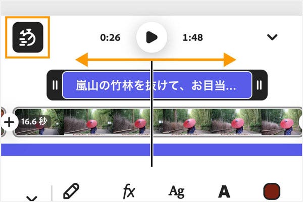The image size is (303, 202).
Task: Collapse toolbar with bottom-left chevron
Action: tap(32, 198)
